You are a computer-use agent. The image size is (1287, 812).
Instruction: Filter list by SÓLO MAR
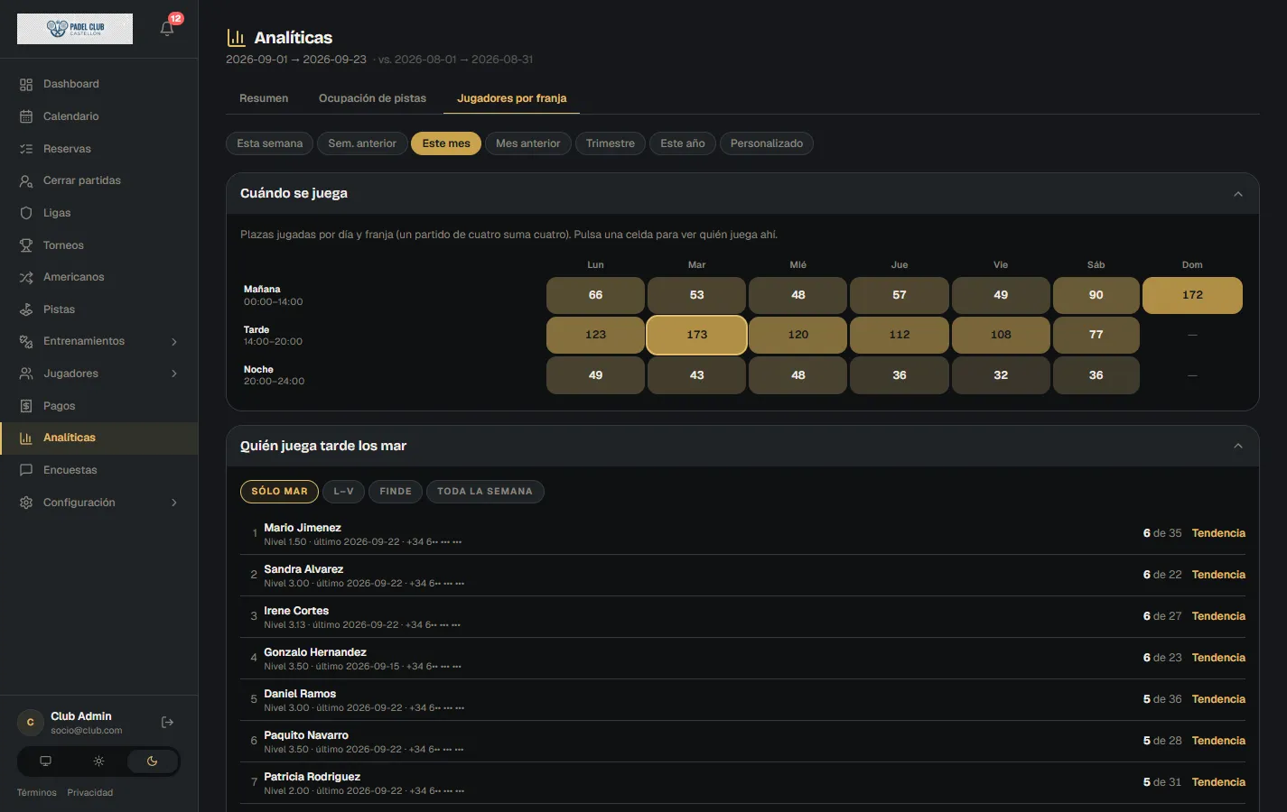coord(279,492)
